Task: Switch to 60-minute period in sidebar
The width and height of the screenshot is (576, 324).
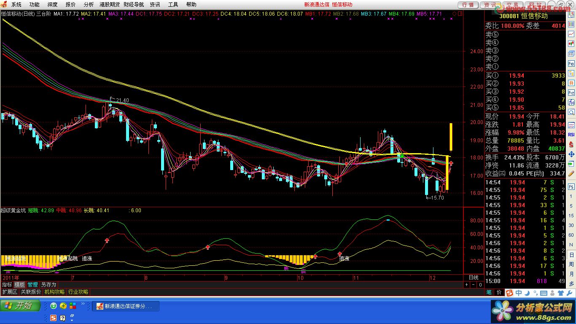Action: 571,235
